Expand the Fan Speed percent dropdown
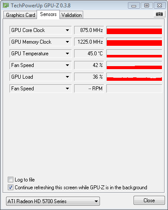168x210 pixels. (x=67, y=65)
